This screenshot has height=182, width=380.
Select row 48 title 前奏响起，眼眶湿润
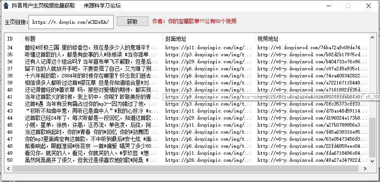tap(91, 146)
